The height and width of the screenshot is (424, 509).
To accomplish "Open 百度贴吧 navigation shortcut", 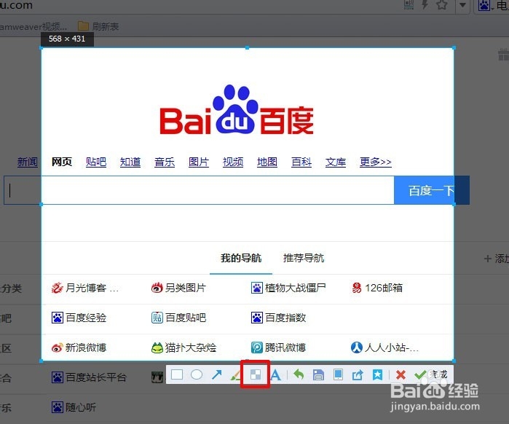I will point(178,318).
